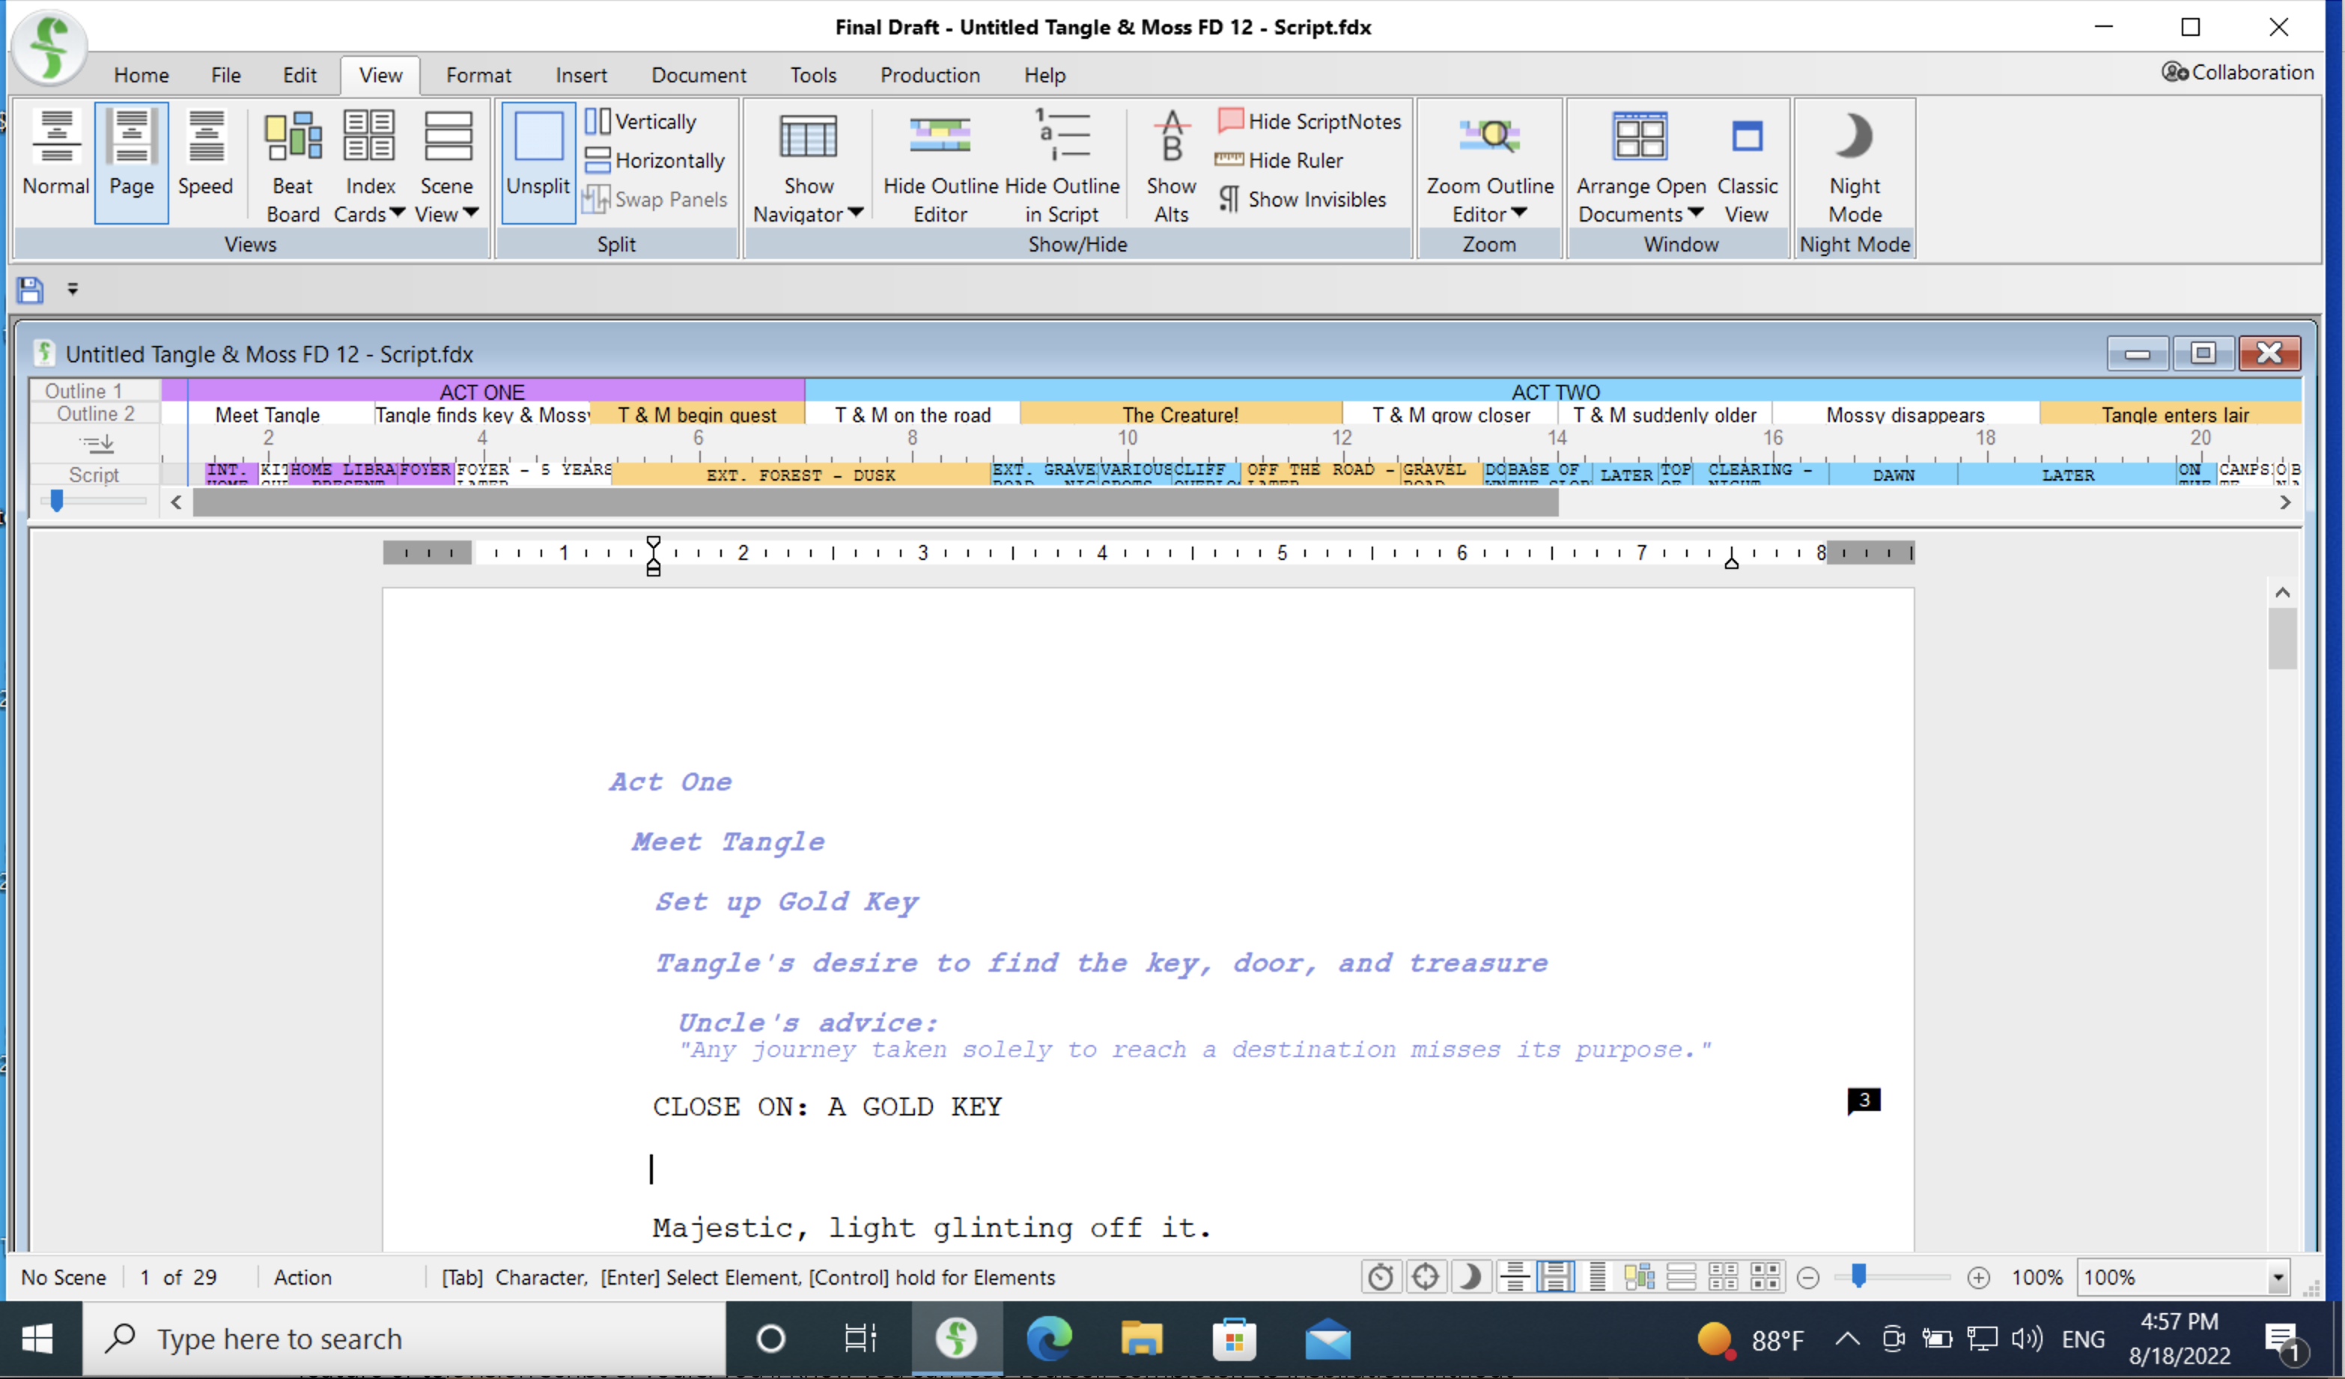Click the Meet Tangle outline segment
Viewport: 2345px width, 1379px height.
point(267,414)
